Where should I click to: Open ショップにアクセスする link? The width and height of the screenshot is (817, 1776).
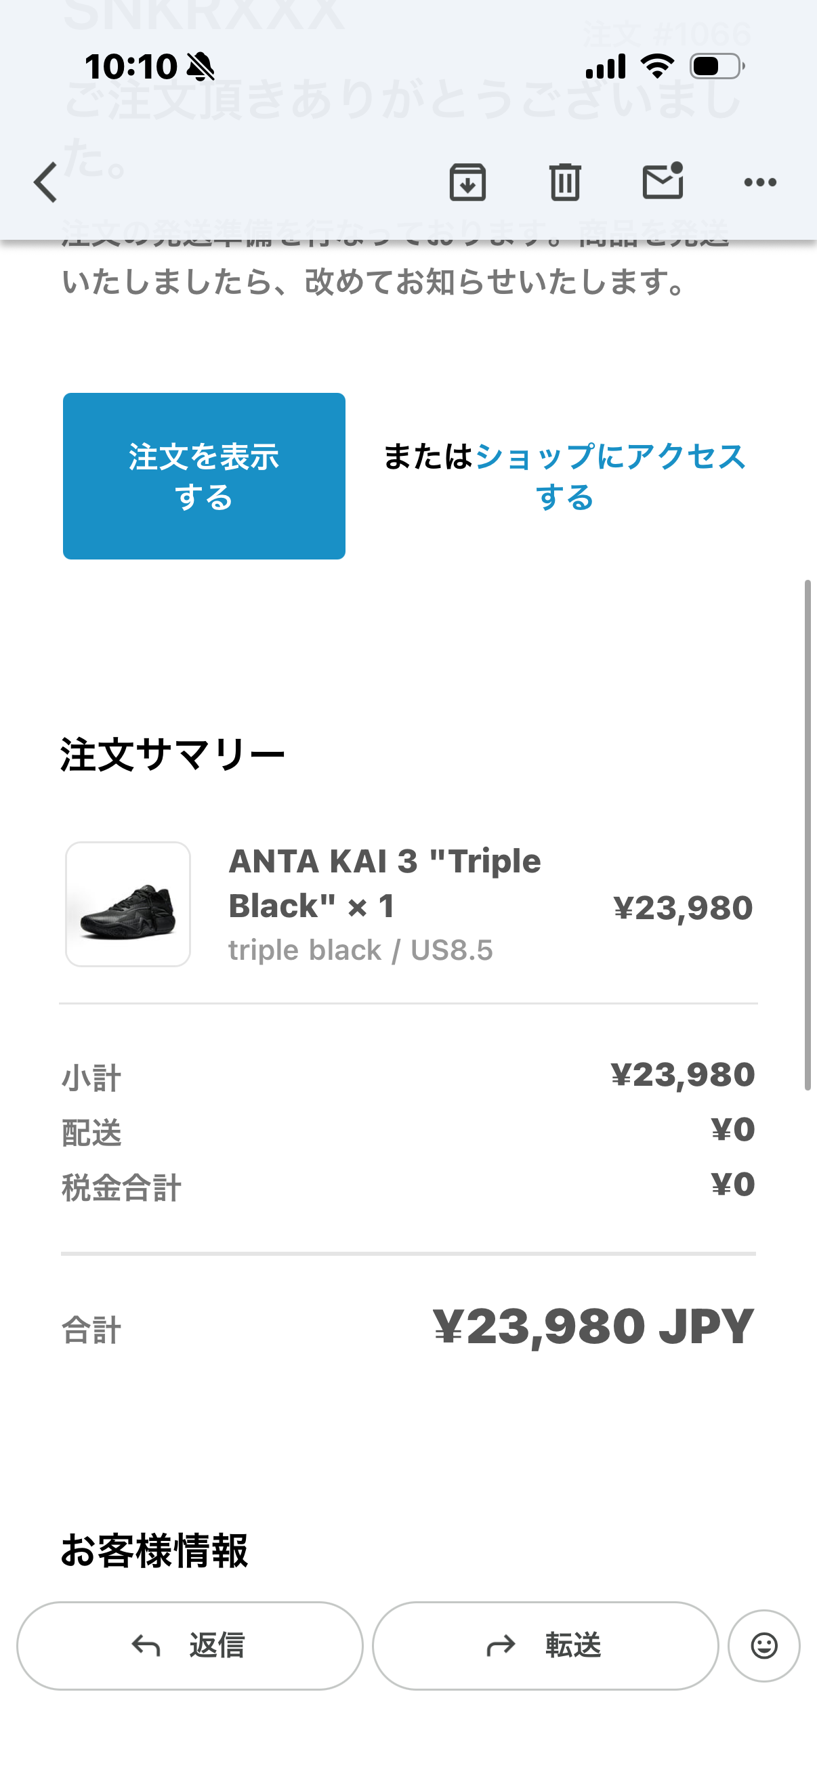pyautogui.click(x=610, y=476)
